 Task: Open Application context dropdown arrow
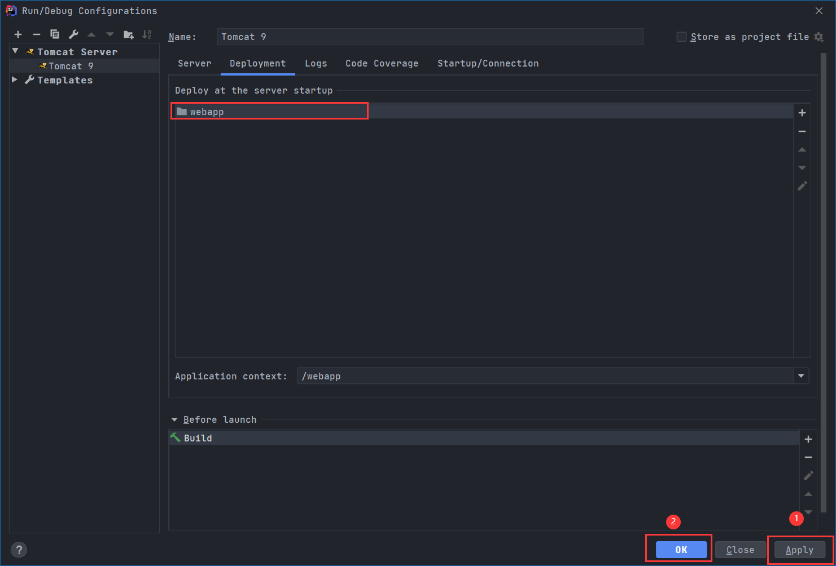(801, 376)
